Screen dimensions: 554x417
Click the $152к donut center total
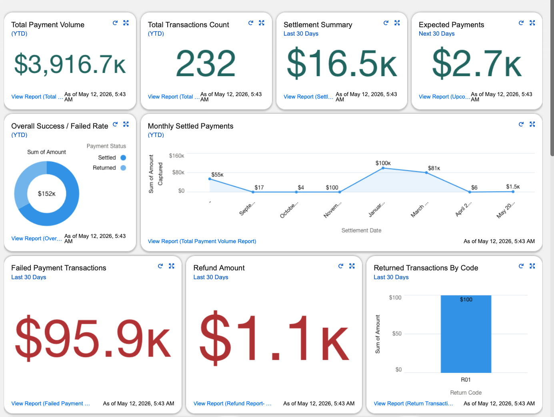47,194
